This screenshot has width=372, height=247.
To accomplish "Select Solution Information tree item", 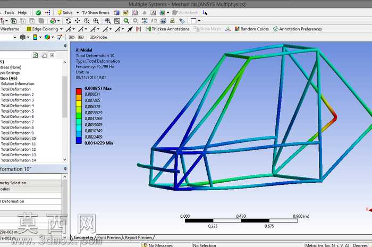I will pos(18,84).
